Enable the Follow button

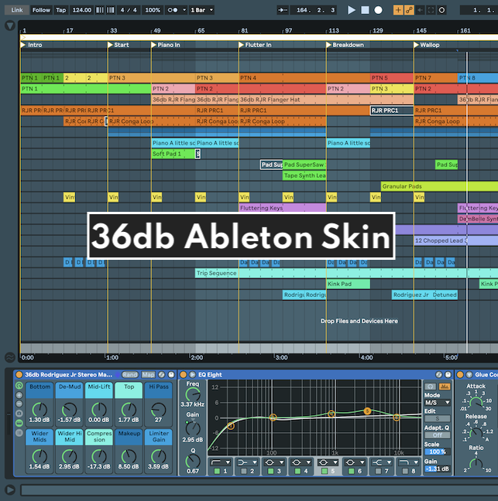pyautogui.click(x=41, y=10)
